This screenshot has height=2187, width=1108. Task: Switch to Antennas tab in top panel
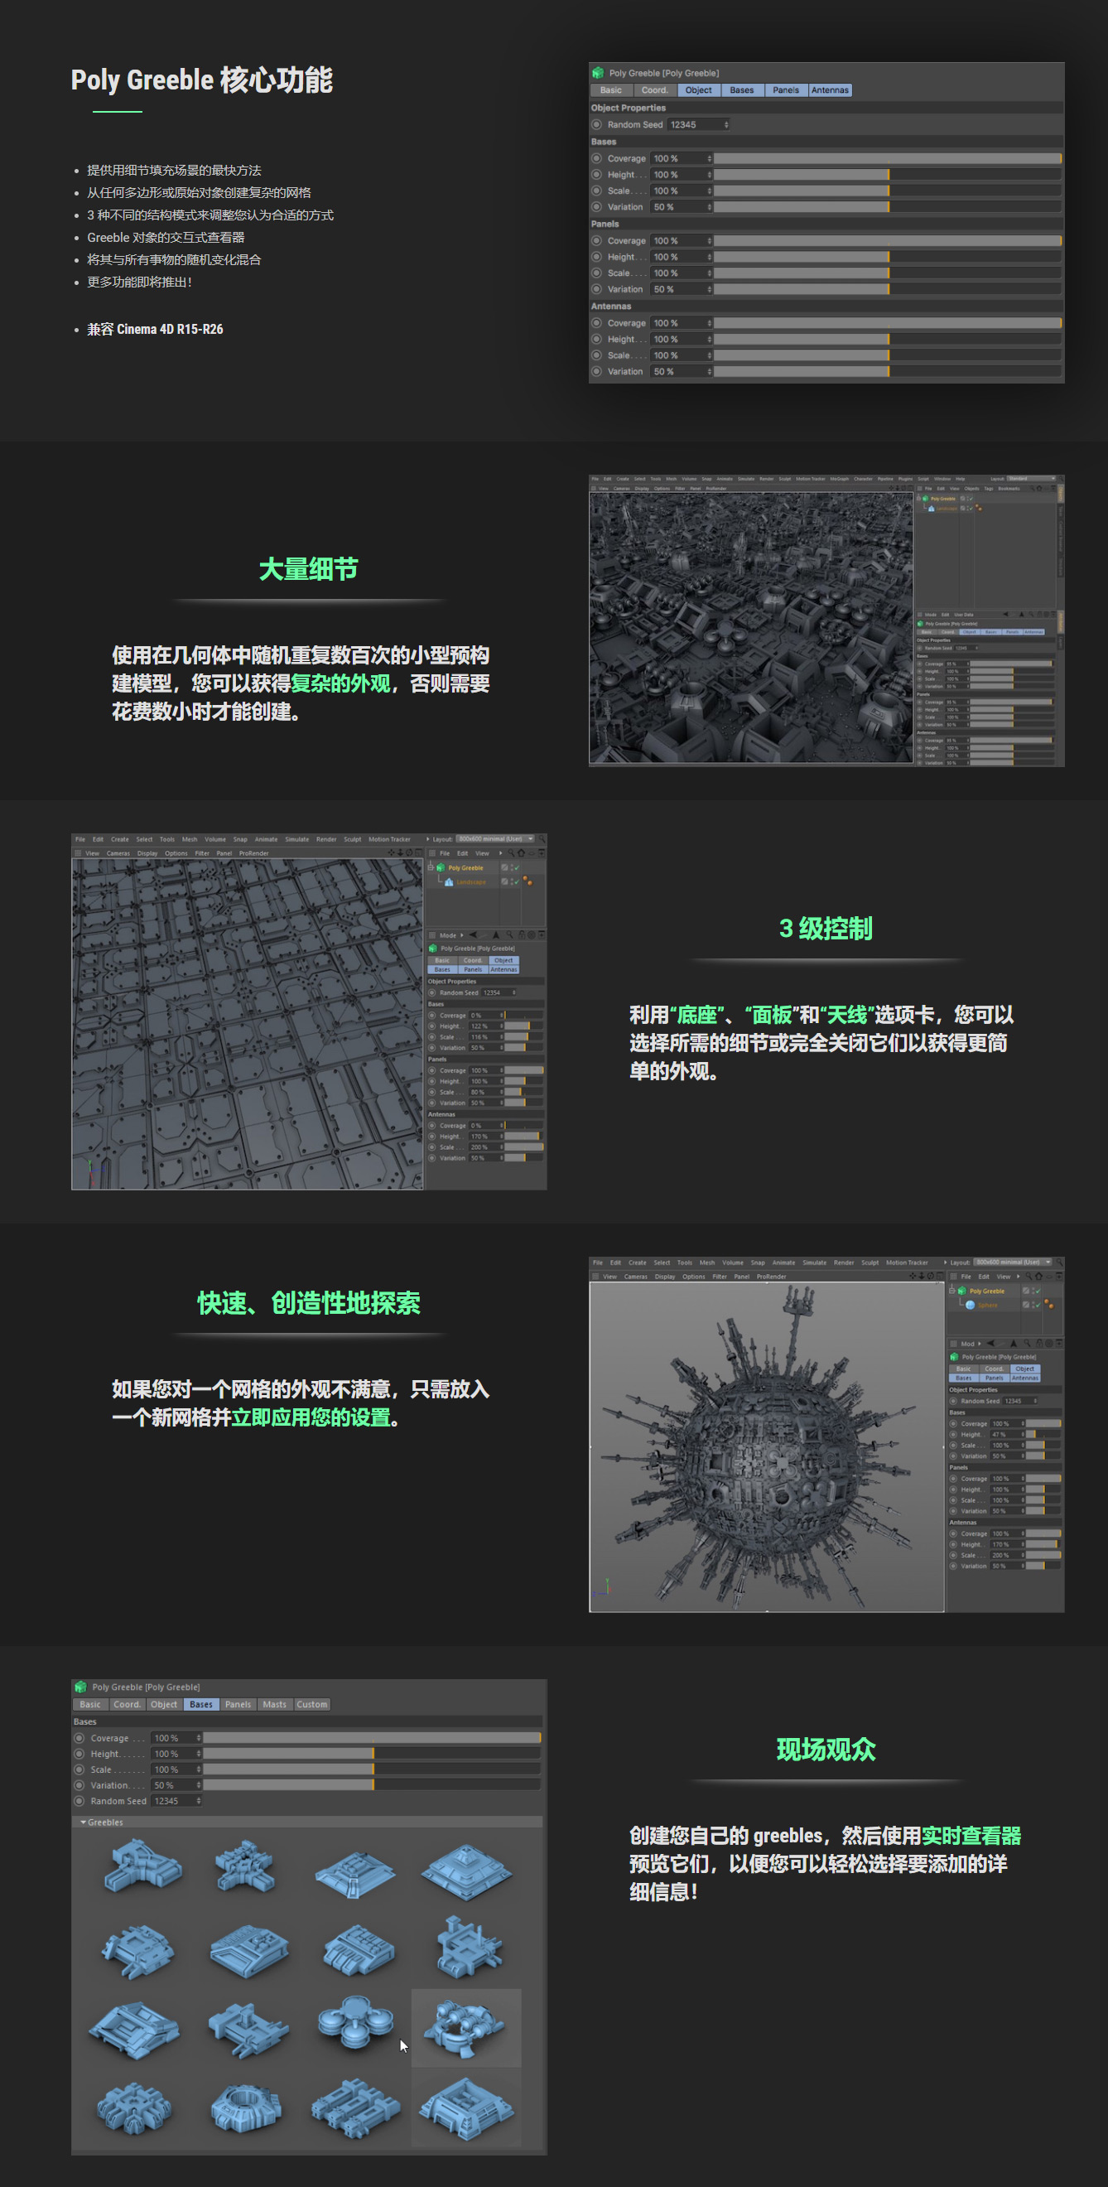coord(830,90)
